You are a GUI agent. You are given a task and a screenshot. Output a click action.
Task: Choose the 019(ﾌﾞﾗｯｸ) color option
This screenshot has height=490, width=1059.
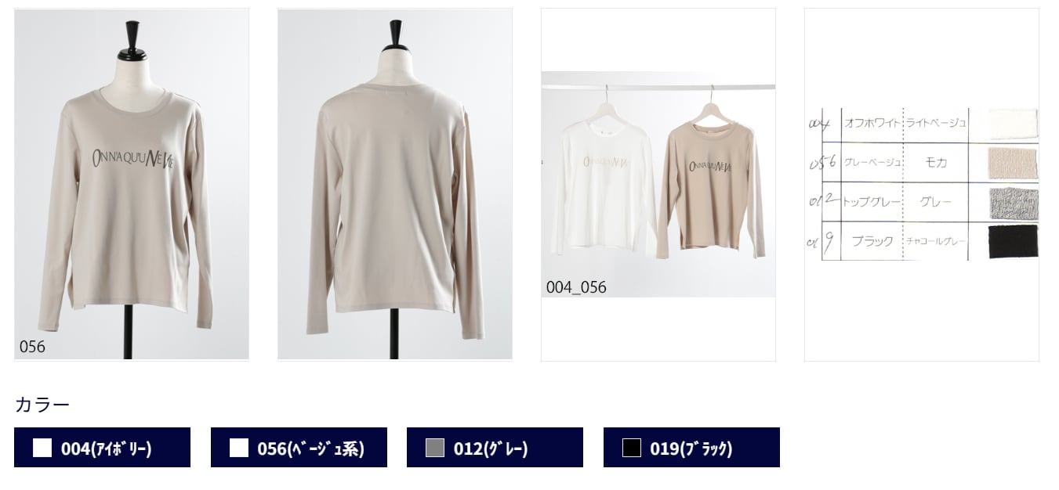(x=691, y=447)
